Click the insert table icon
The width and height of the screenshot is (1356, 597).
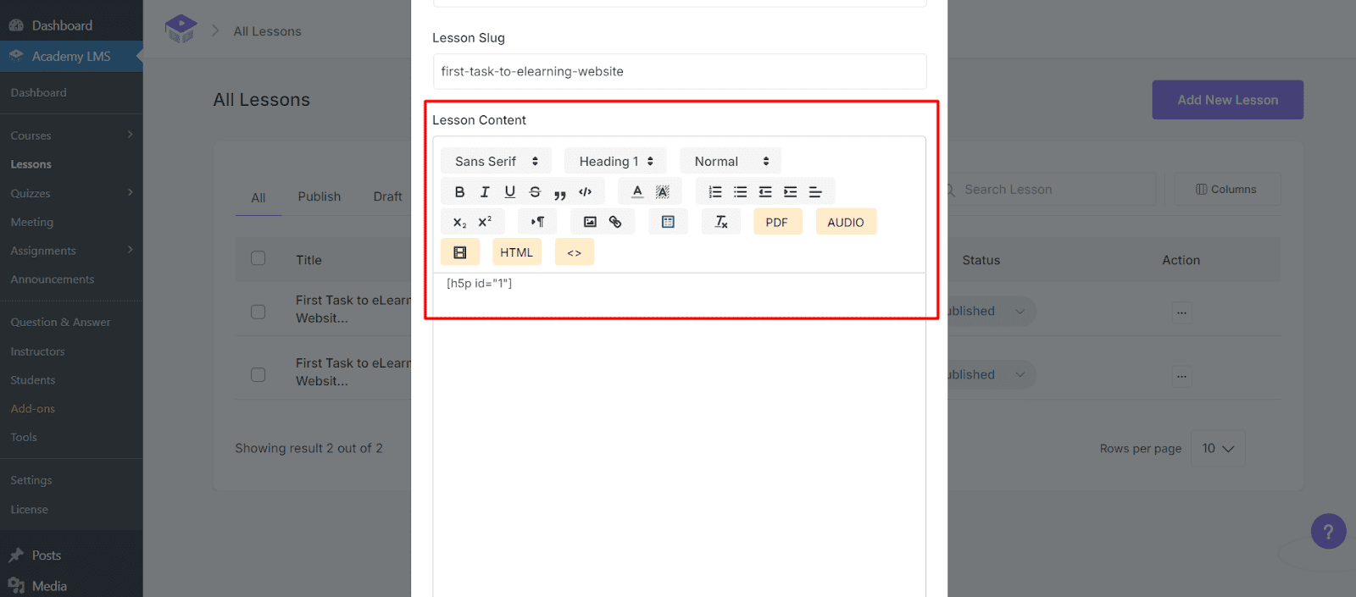coord(668,222)
